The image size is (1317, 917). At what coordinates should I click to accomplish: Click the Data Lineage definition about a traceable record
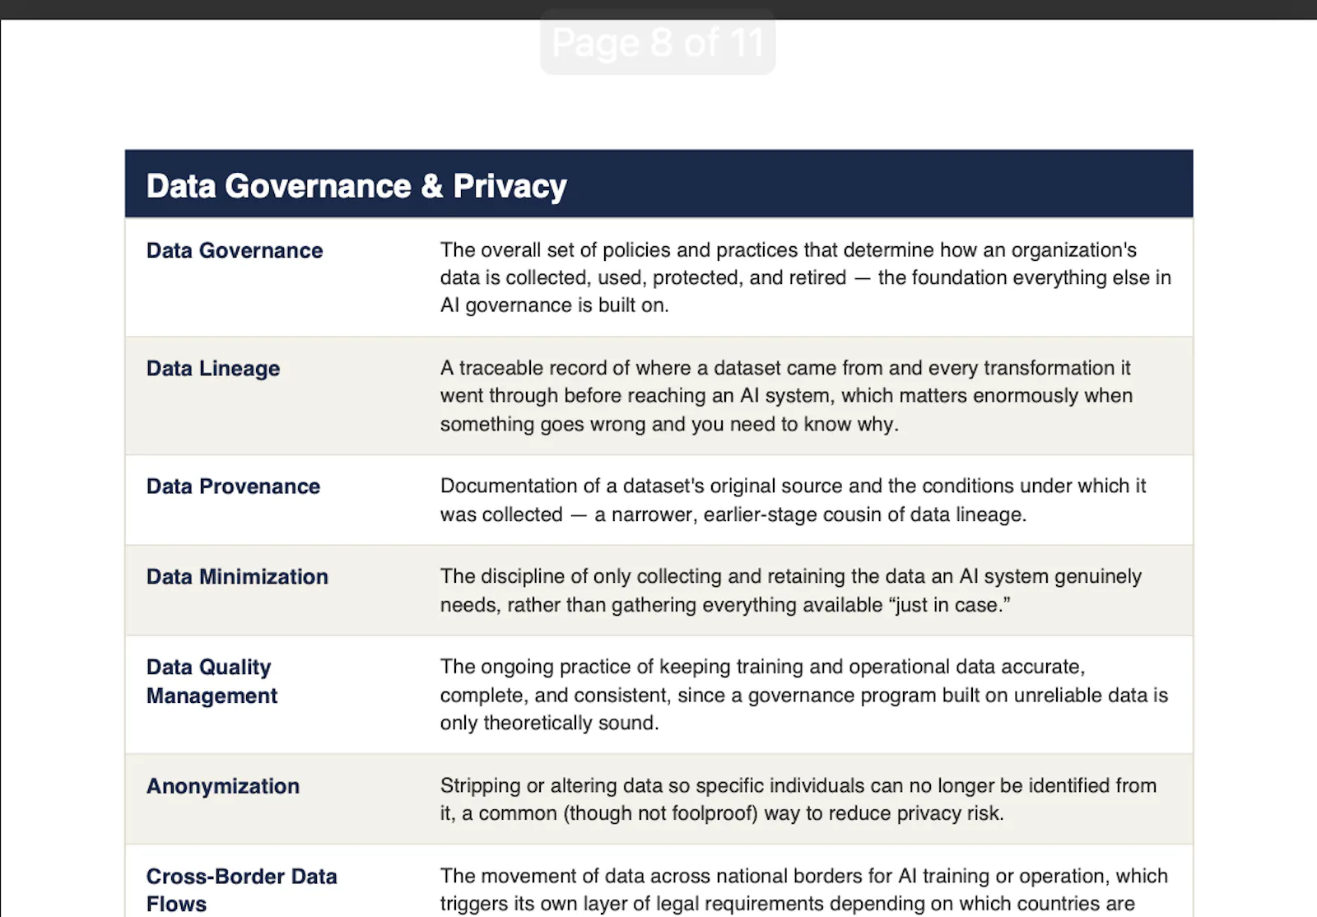pos(786,396)
